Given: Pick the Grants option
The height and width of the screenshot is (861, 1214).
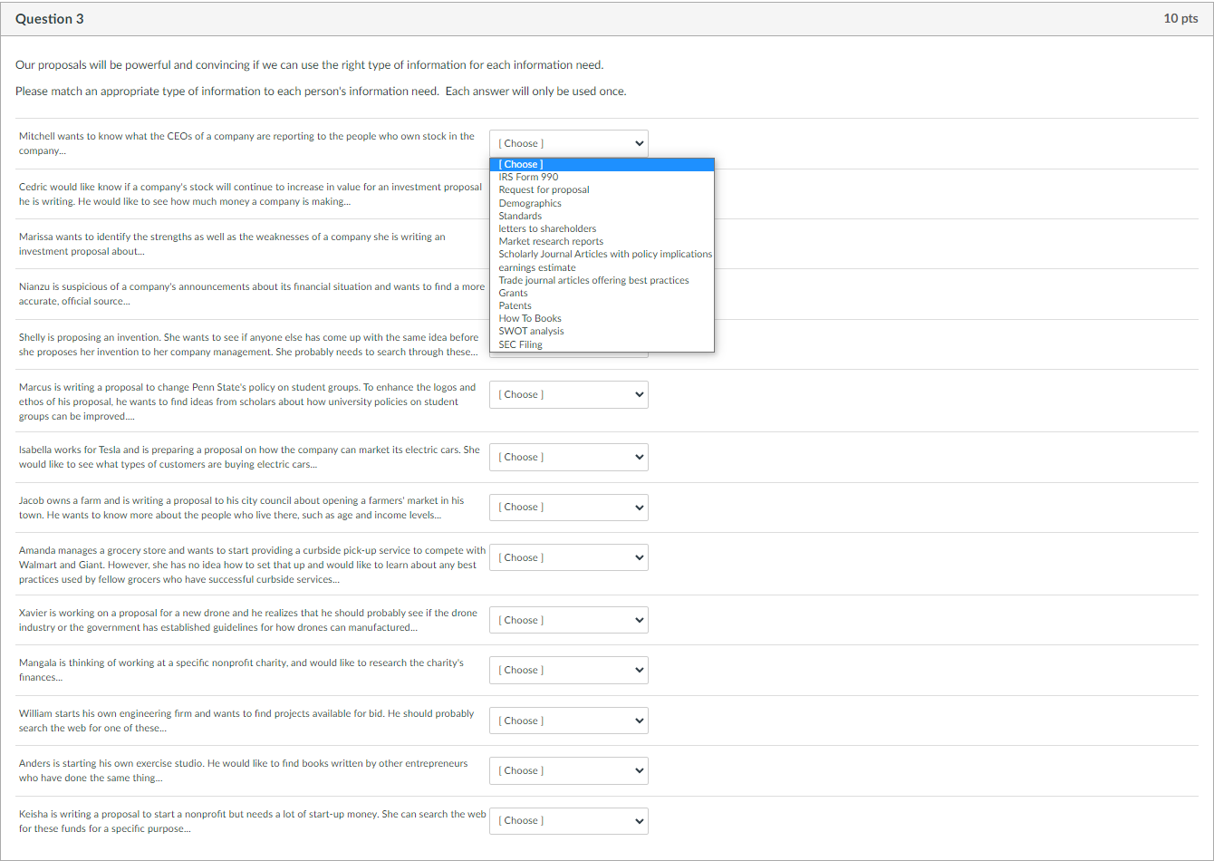Looking at the screenshot, I should tap(602, 293).
